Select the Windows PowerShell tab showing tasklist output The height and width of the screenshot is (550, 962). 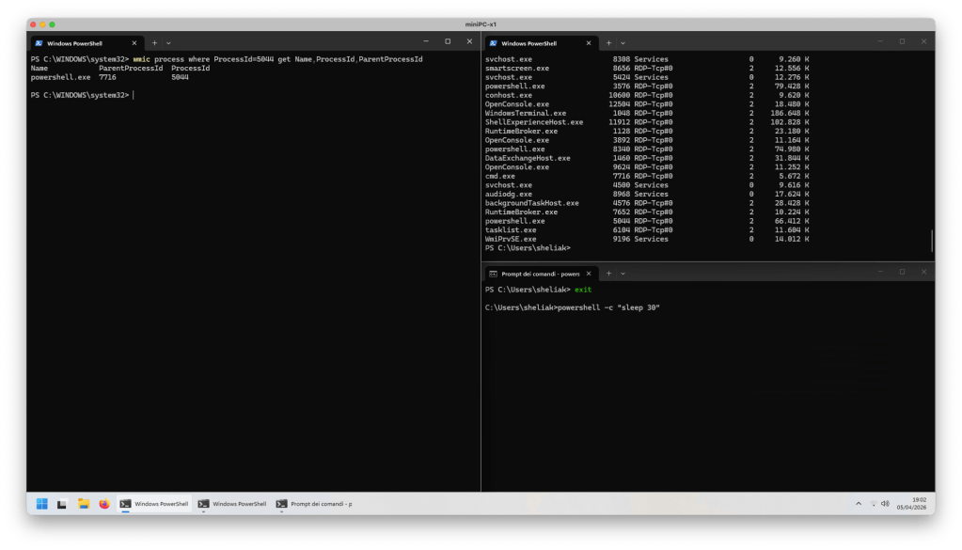click(531, 42)
